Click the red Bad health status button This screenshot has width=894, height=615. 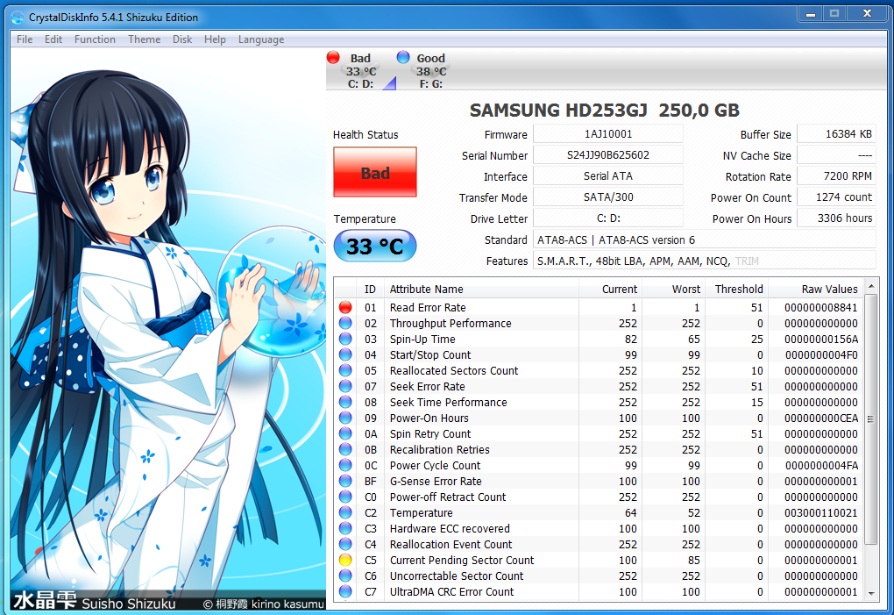[375, 173]
